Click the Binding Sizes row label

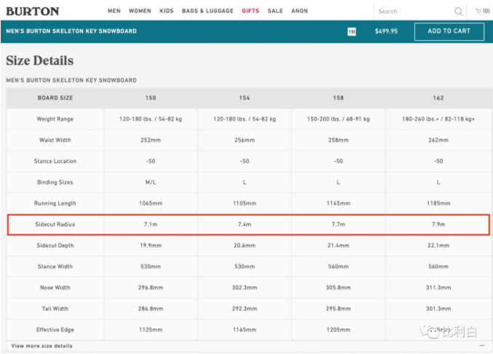[x=55, y=182]
